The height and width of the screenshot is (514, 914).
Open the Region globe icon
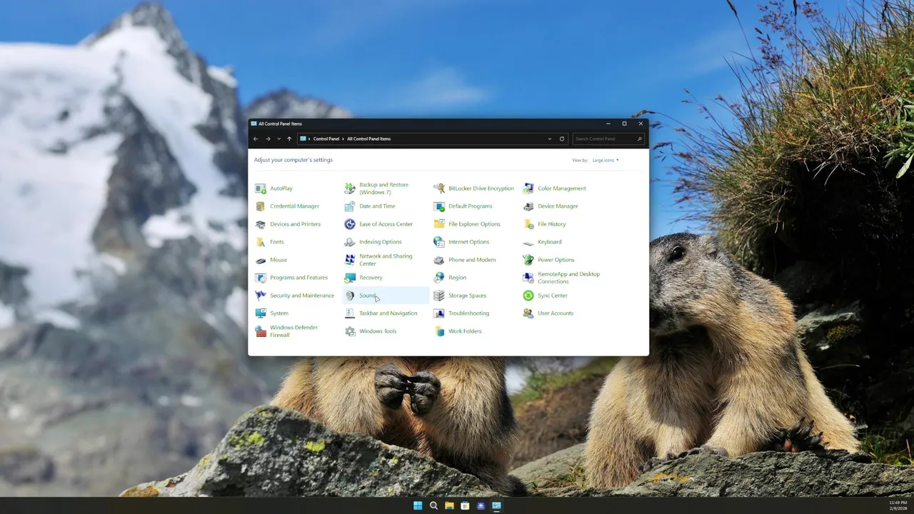click(439, 278)
